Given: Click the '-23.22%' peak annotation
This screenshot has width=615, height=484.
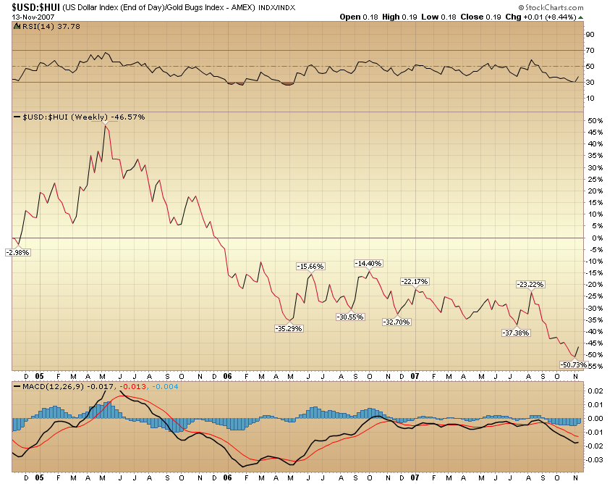Looking at the screenshot, I should coord(530,285).
